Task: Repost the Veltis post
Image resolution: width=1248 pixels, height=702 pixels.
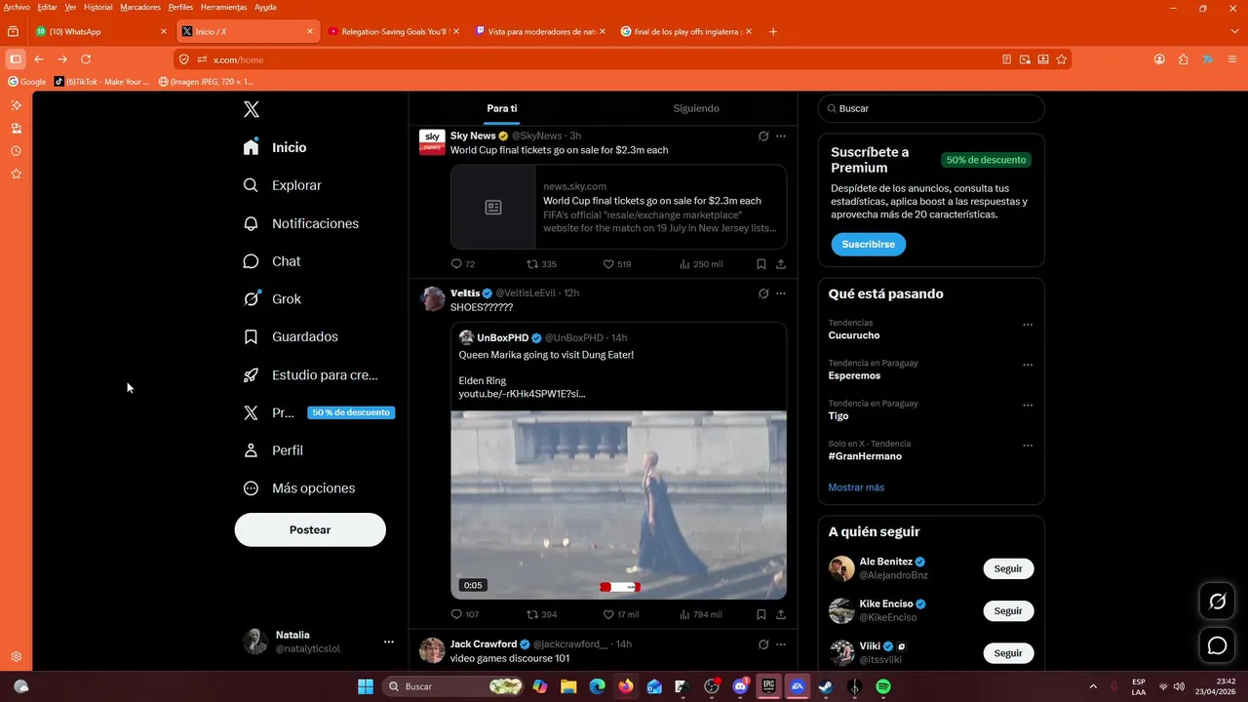Action: tap(542, 615)
